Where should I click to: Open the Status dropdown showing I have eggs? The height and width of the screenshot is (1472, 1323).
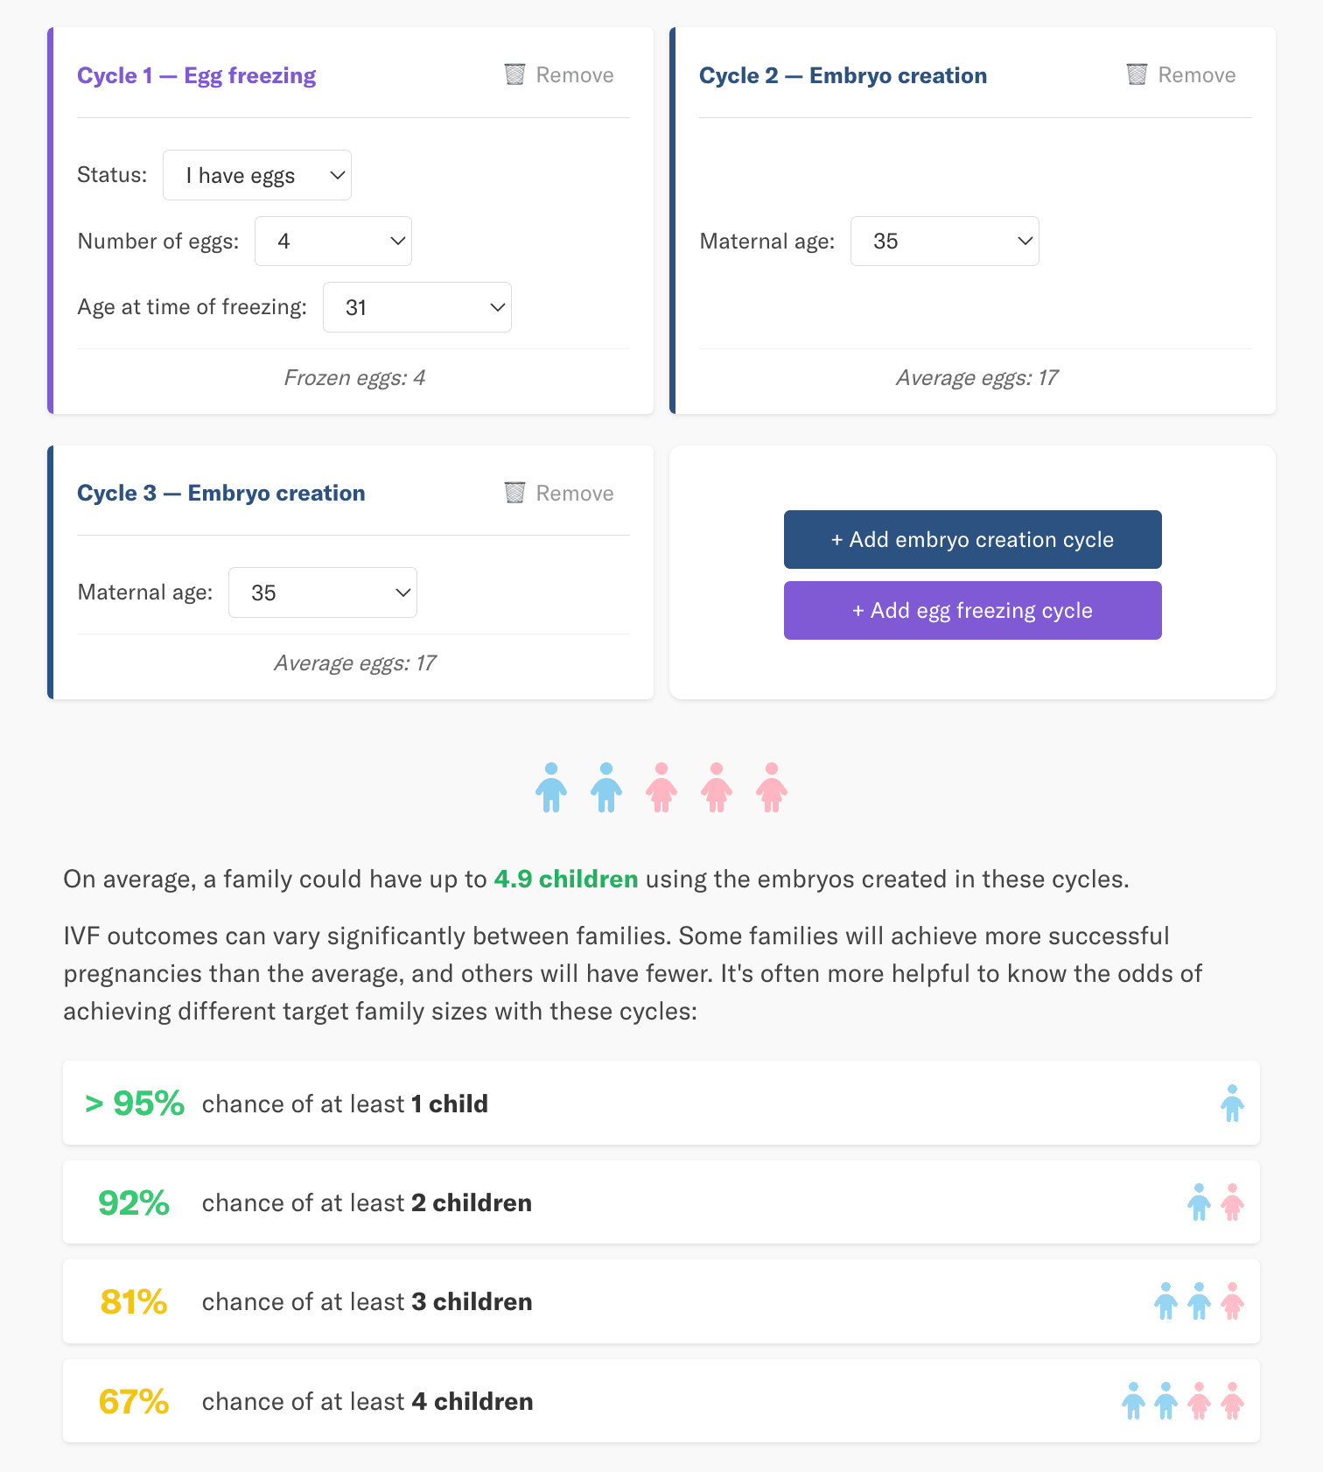[257, 175]
